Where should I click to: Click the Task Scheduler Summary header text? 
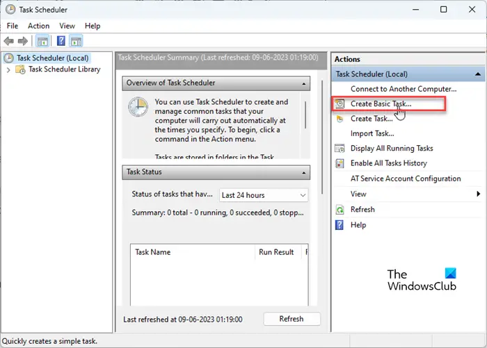[x=218, y=58]
